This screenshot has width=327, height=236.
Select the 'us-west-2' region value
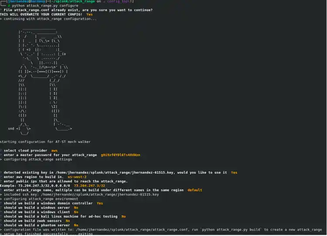coord(77,177)
